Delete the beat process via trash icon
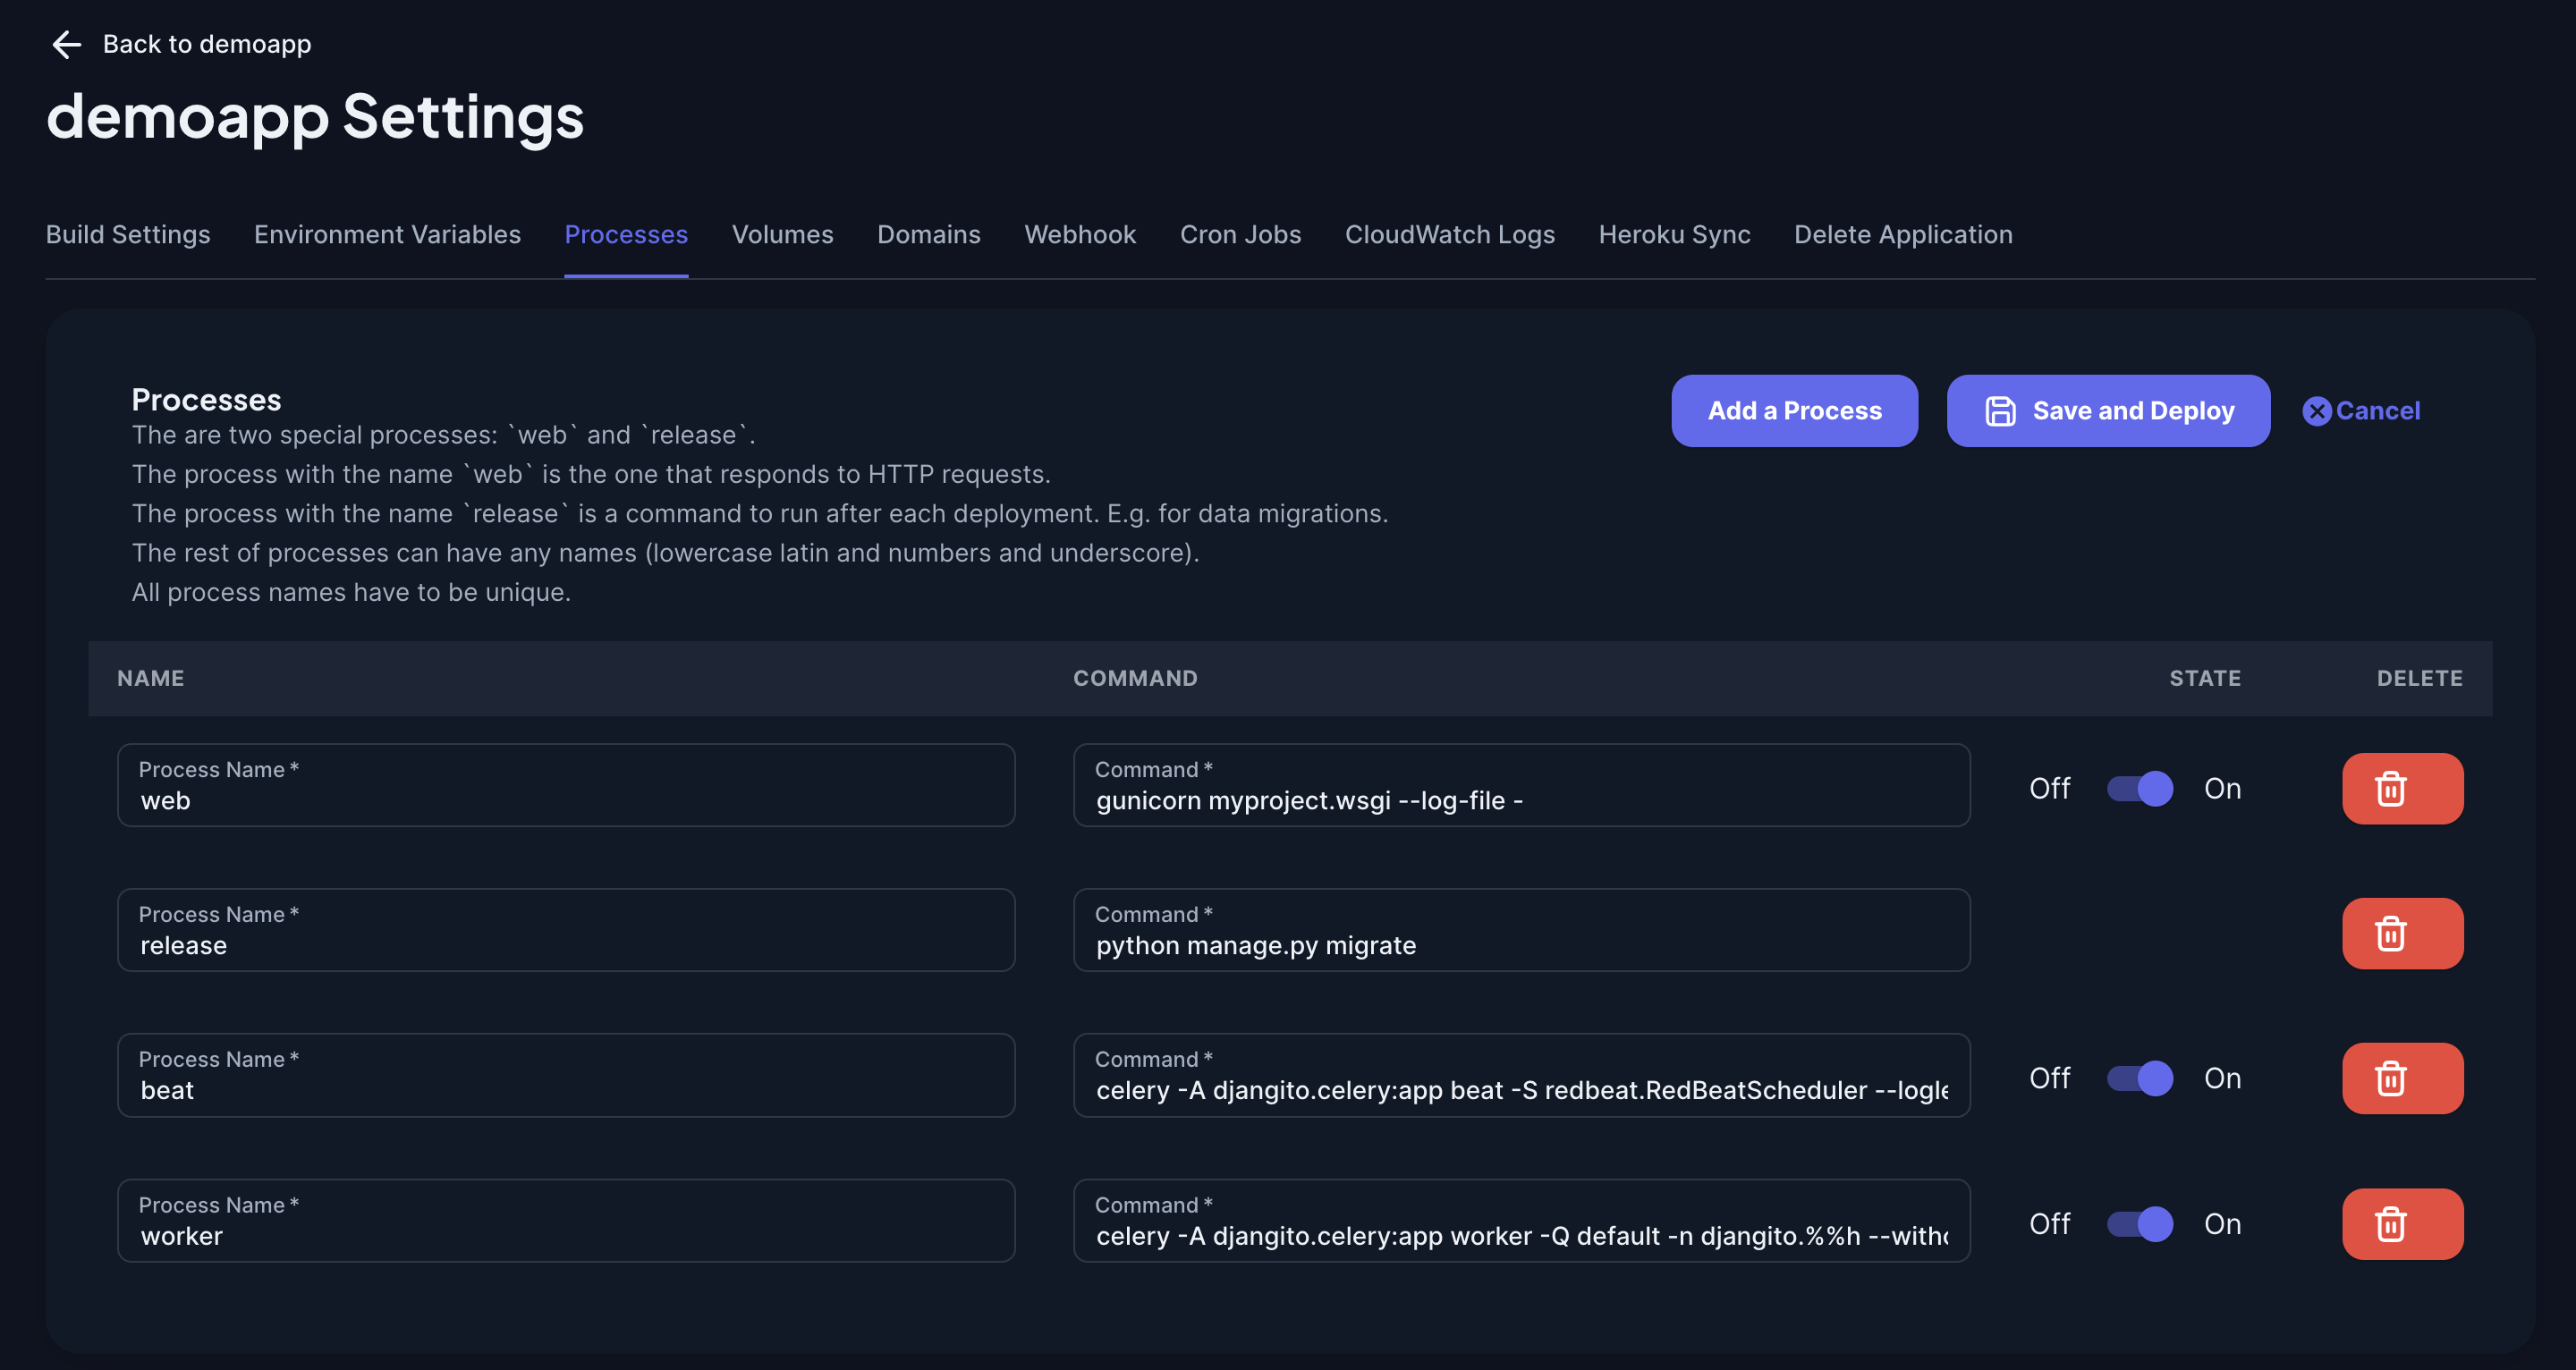The width and height of the screenshot is (2576, 1370). 2402,1078
